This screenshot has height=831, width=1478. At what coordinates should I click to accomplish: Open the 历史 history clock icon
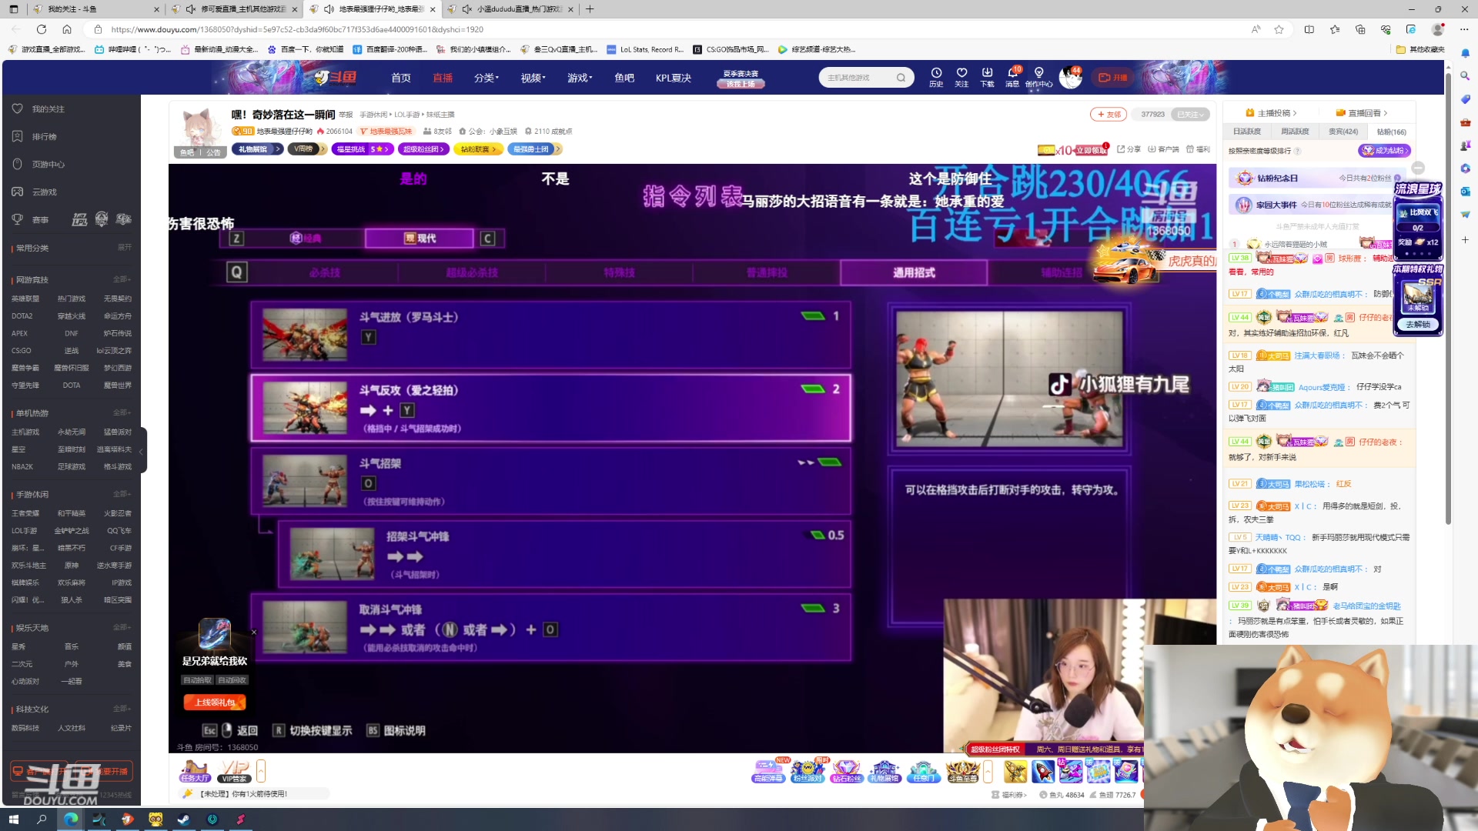point(936,73)
